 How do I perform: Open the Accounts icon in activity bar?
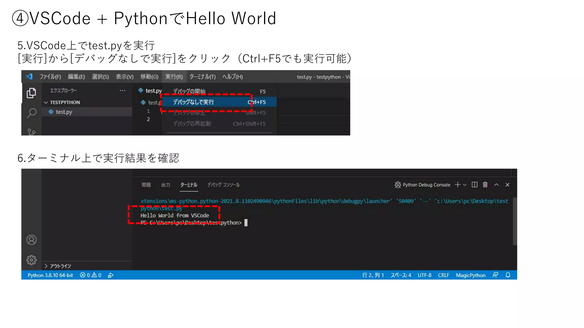(31, 240)
